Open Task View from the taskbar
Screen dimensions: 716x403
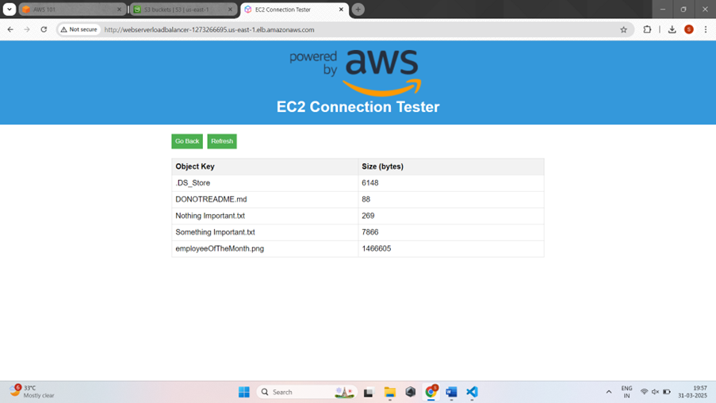369,392
